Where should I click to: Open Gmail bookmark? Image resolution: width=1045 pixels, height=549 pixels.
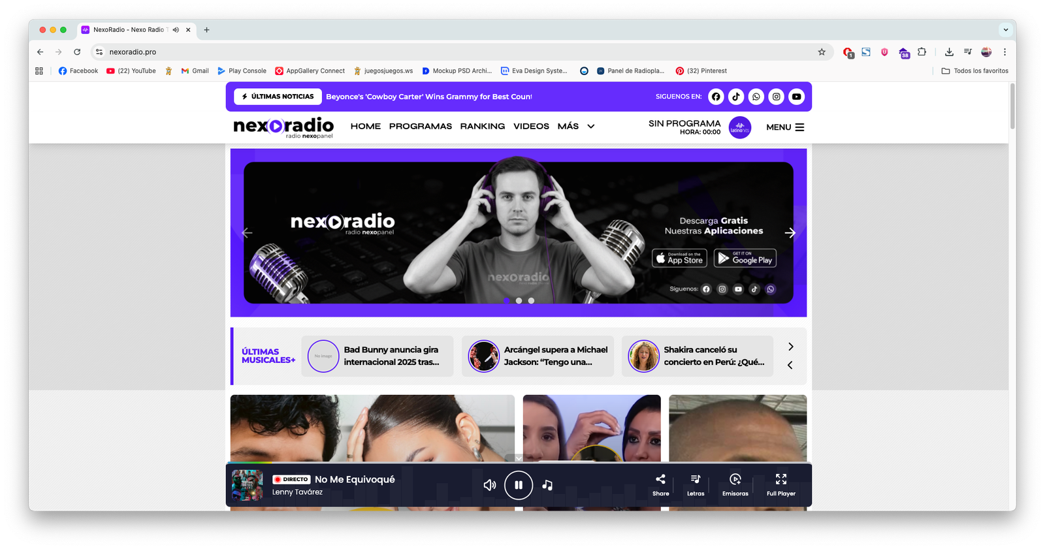(195, 71)
